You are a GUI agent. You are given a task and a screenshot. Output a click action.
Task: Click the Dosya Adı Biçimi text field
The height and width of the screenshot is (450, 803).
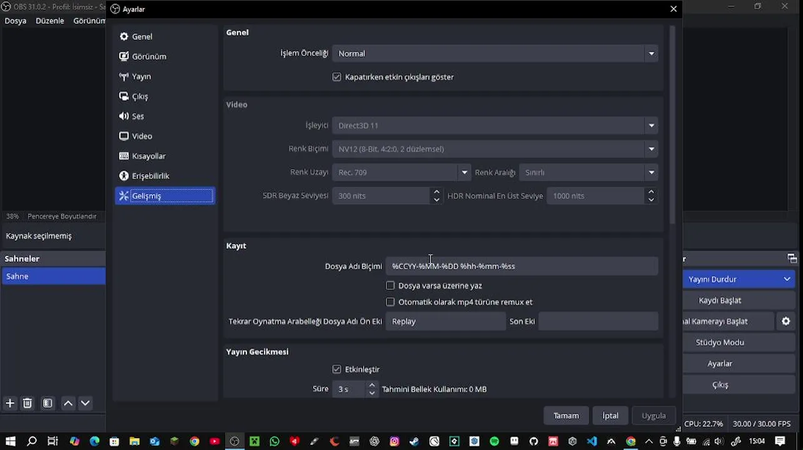coord(522,266)
